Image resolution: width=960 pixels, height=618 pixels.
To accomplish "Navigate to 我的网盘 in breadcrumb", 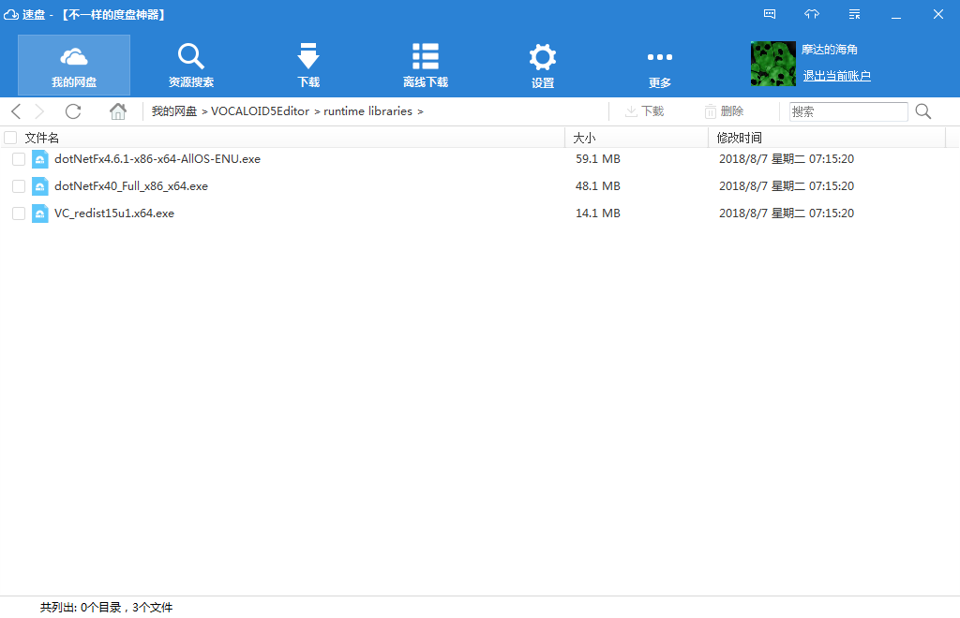I will click(x=174, y=111).
